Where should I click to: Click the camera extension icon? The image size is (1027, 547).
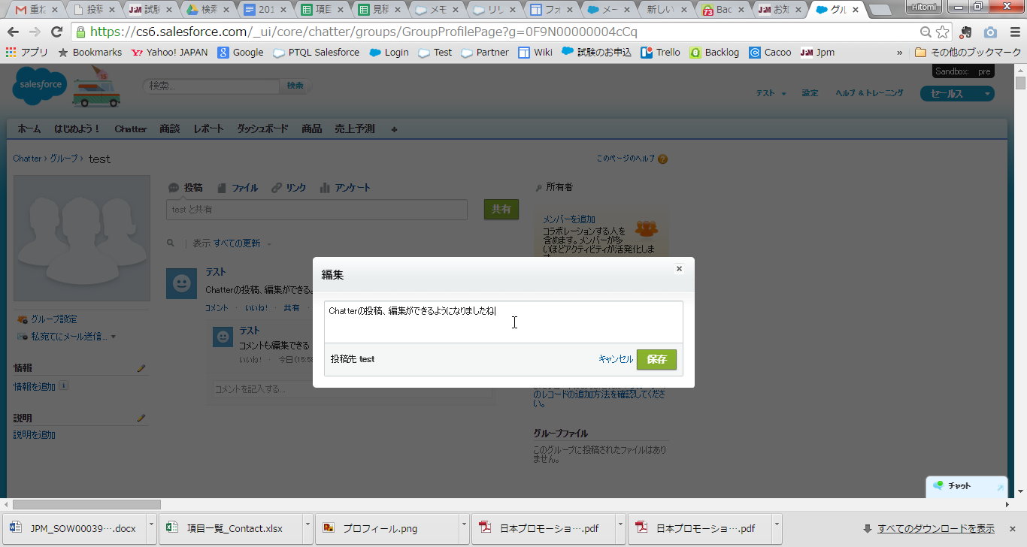[990, 32]
